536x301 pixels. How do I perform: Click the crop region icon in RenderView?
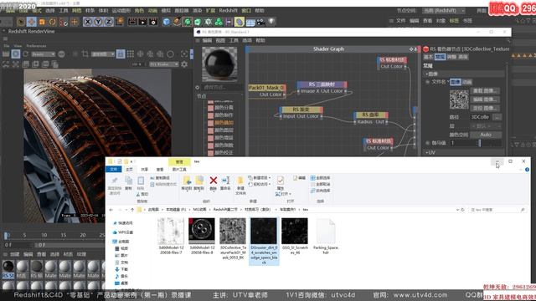coord(85,54)
